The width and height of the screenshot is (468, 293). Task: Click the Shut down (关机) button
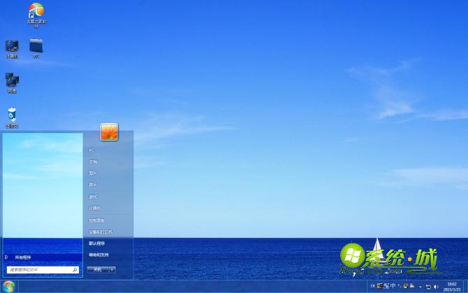click(x=97, y=269)
